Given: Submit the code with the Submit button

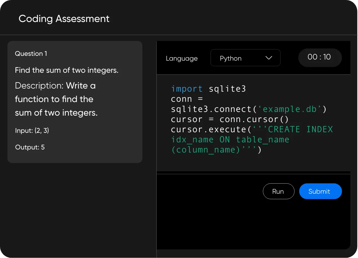Looking at the screenshot, I should 320,191.
